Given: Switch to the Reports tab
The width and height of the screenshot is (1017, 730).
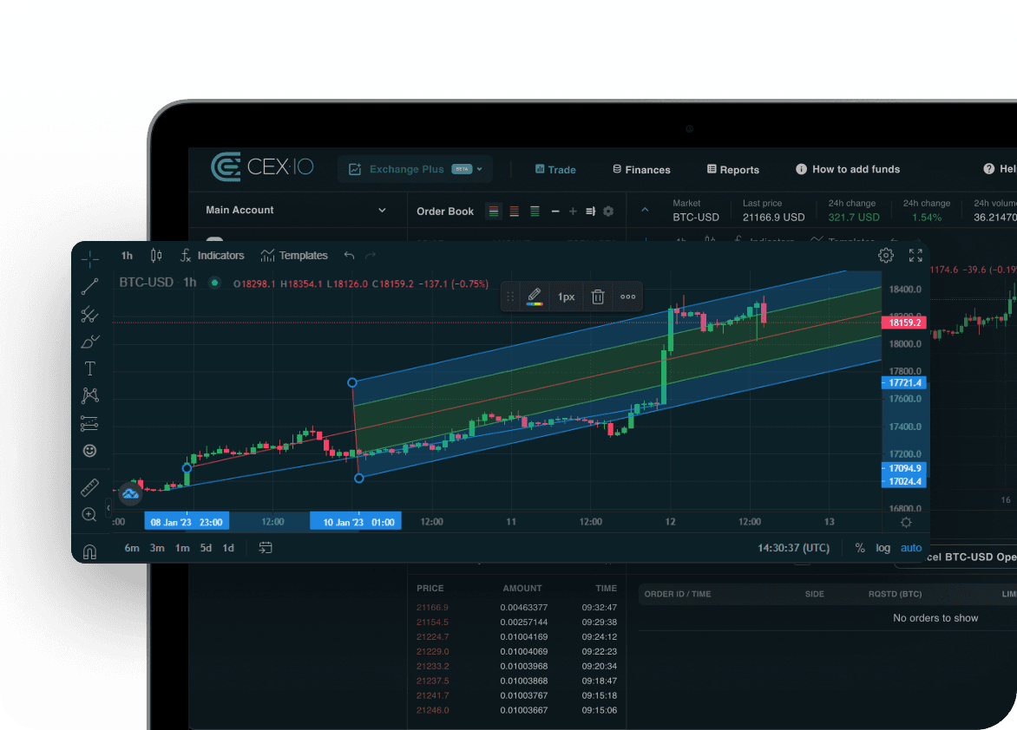Looking at the screenshot, I should tap(733, 169).
